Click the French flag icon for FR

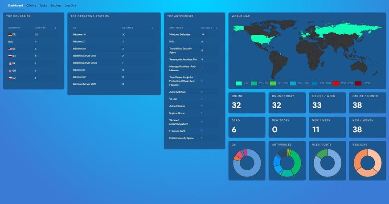pyautogui.click(x=10, y=64)
